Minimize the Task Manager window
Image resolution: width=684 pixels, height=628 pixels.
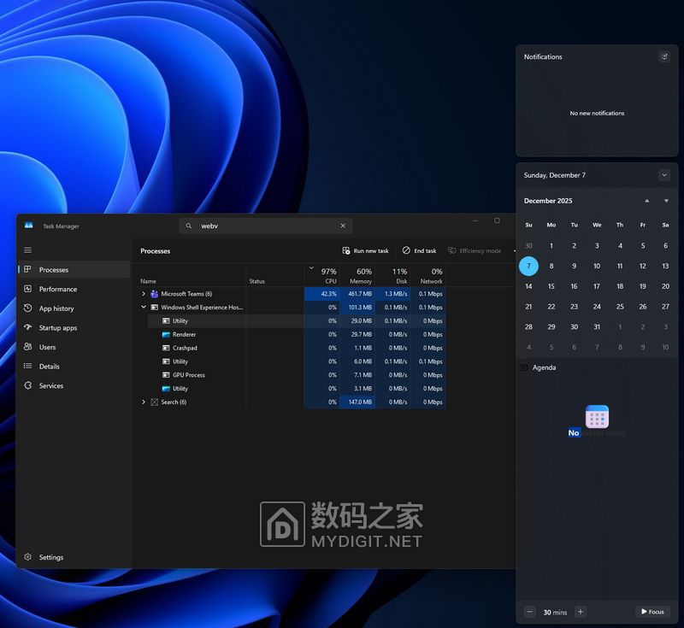475,220
